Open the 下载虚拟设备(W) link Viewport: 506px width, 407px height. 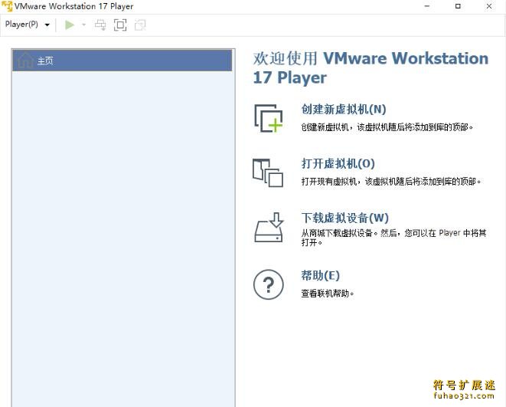[345, 218]
